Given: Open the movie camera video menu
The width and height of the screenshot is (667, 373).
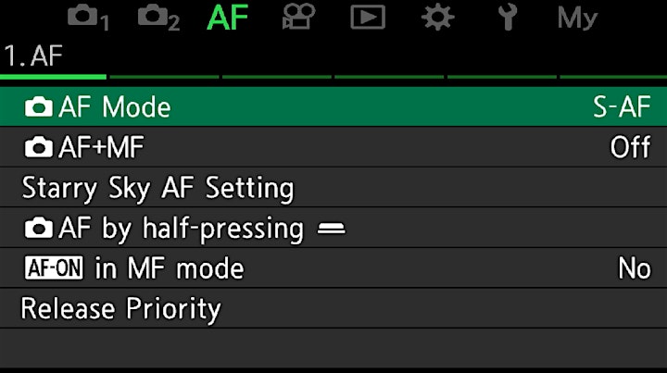Looking at the screenshot, I should point(298,17).
